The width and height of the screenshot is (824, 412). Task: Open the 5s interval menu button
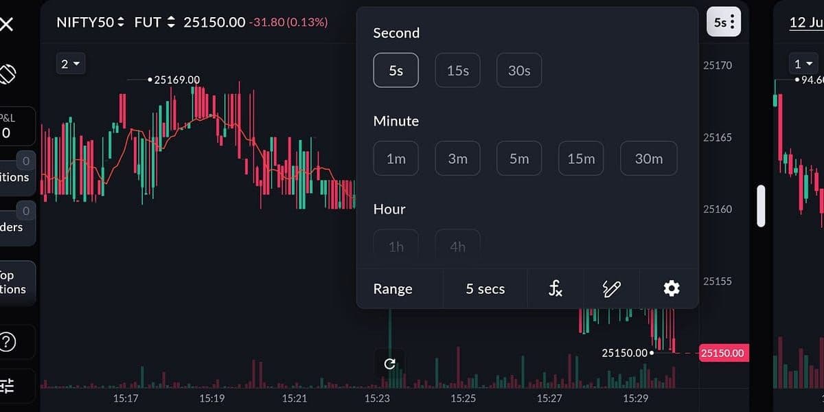point(724,23)
